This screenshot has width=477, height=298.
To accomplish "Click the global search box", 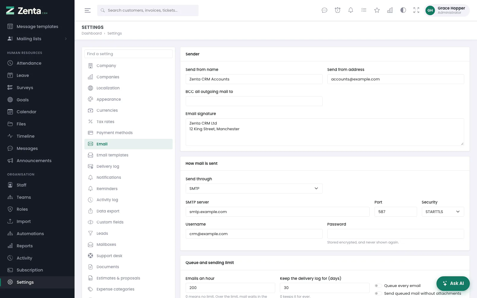I will tap(148, 10).
